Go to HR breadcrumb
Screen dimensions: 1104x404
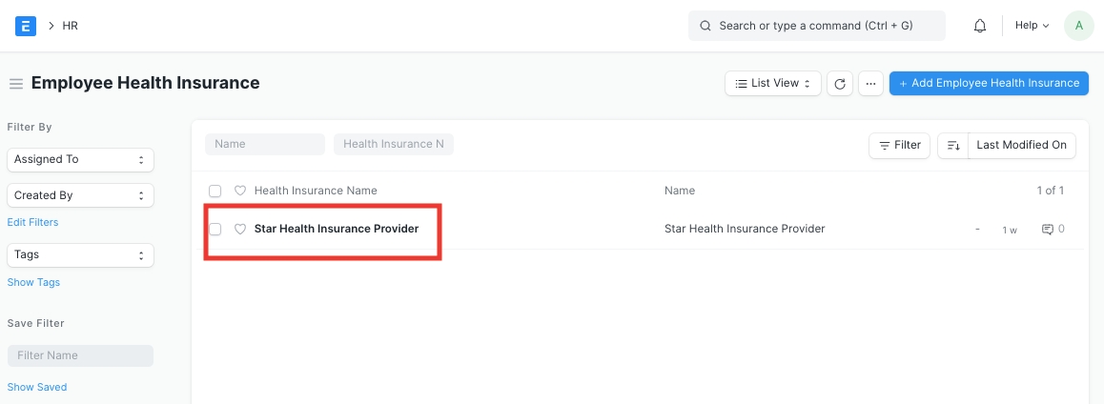tap(71, 26)
